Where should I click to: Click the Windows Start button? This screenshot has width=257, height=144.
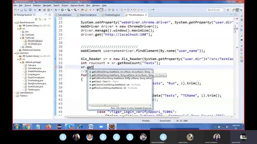17,127
